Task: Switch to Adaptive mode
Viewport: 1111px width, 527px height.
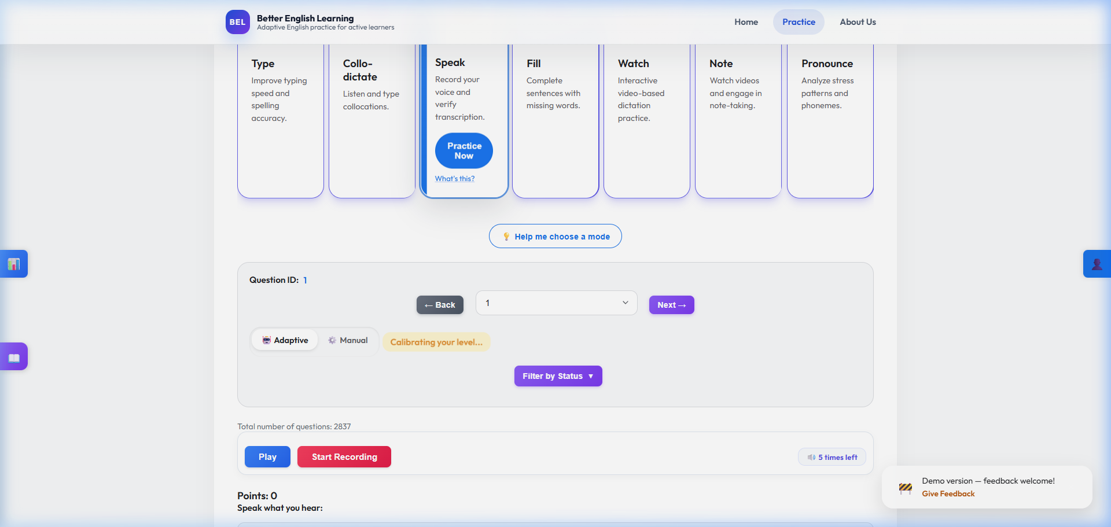Action: tap(285, 340)
